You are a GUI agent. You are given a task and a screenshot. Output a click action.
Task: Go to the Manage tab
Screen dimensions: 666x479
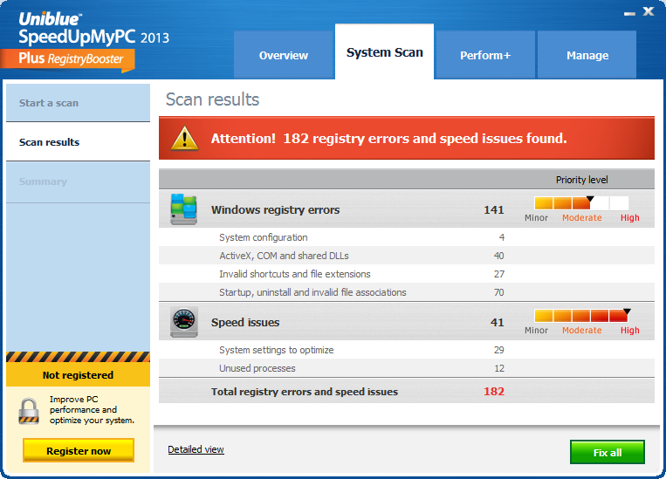click(x=587, y=55)
